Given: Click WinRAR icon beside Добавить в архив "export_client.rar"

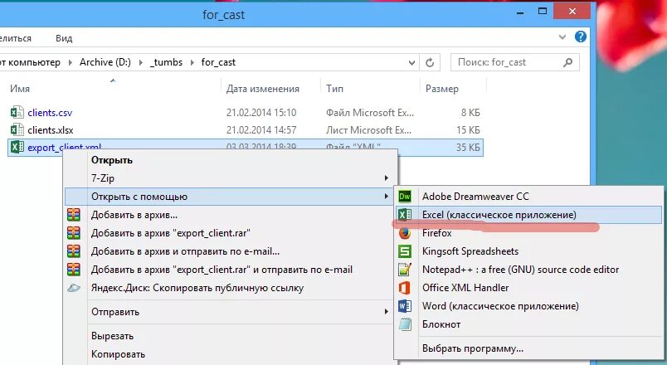Looking at the screenshot, I should (74, 233).
